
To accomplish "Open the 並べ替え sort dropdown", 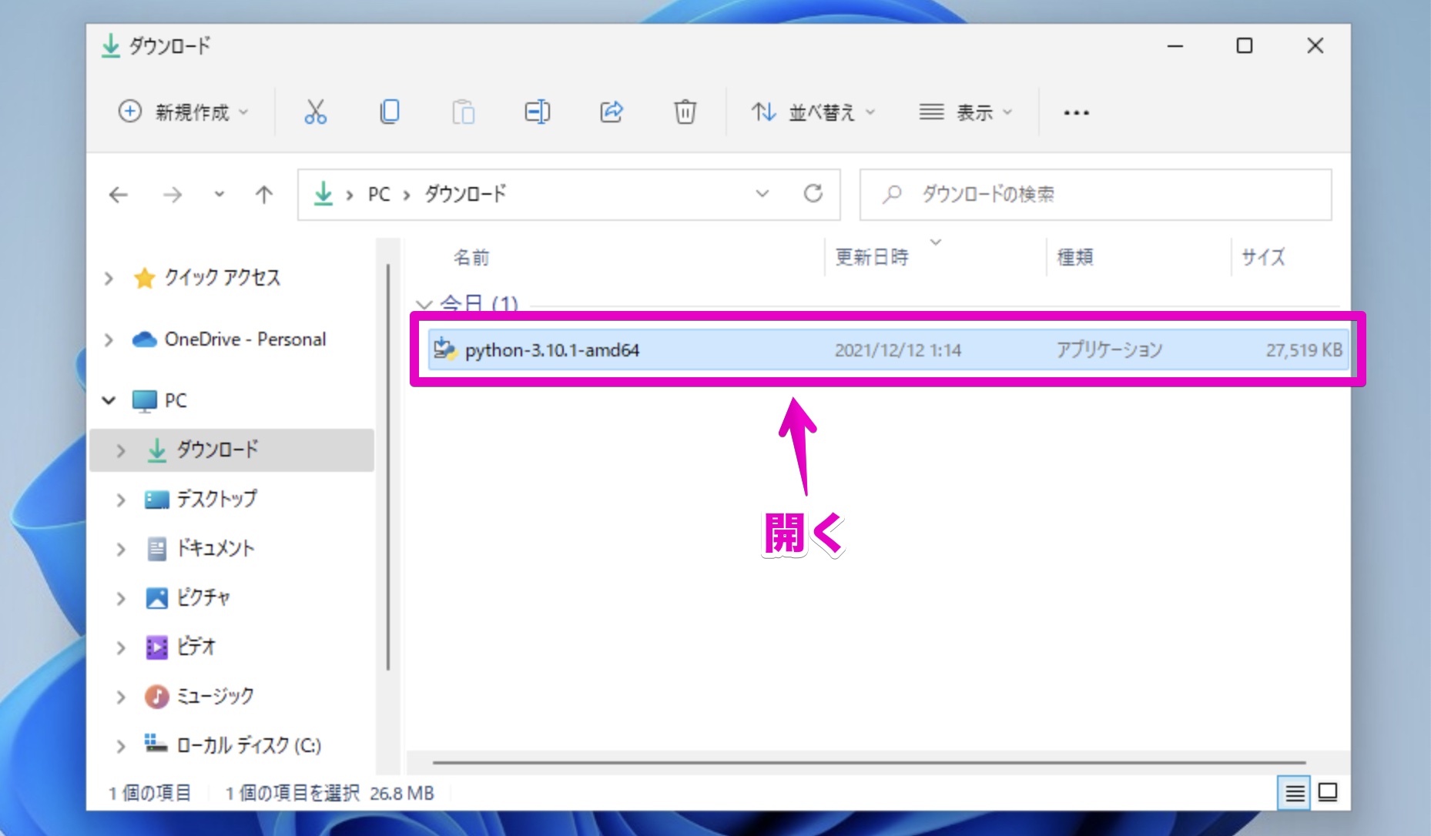I will tap(812, 112).
